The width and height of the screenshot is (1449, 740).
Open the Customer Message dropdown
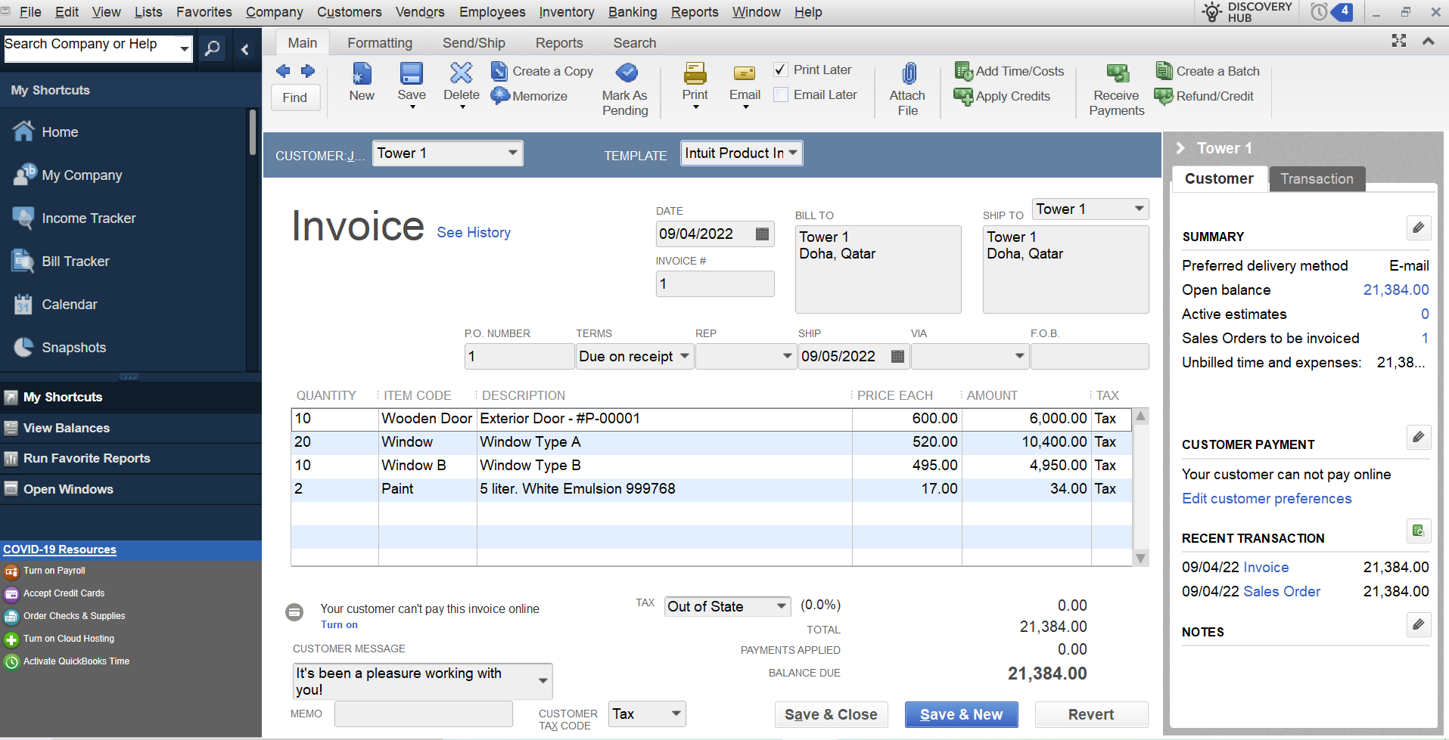[x=543, y=681]
